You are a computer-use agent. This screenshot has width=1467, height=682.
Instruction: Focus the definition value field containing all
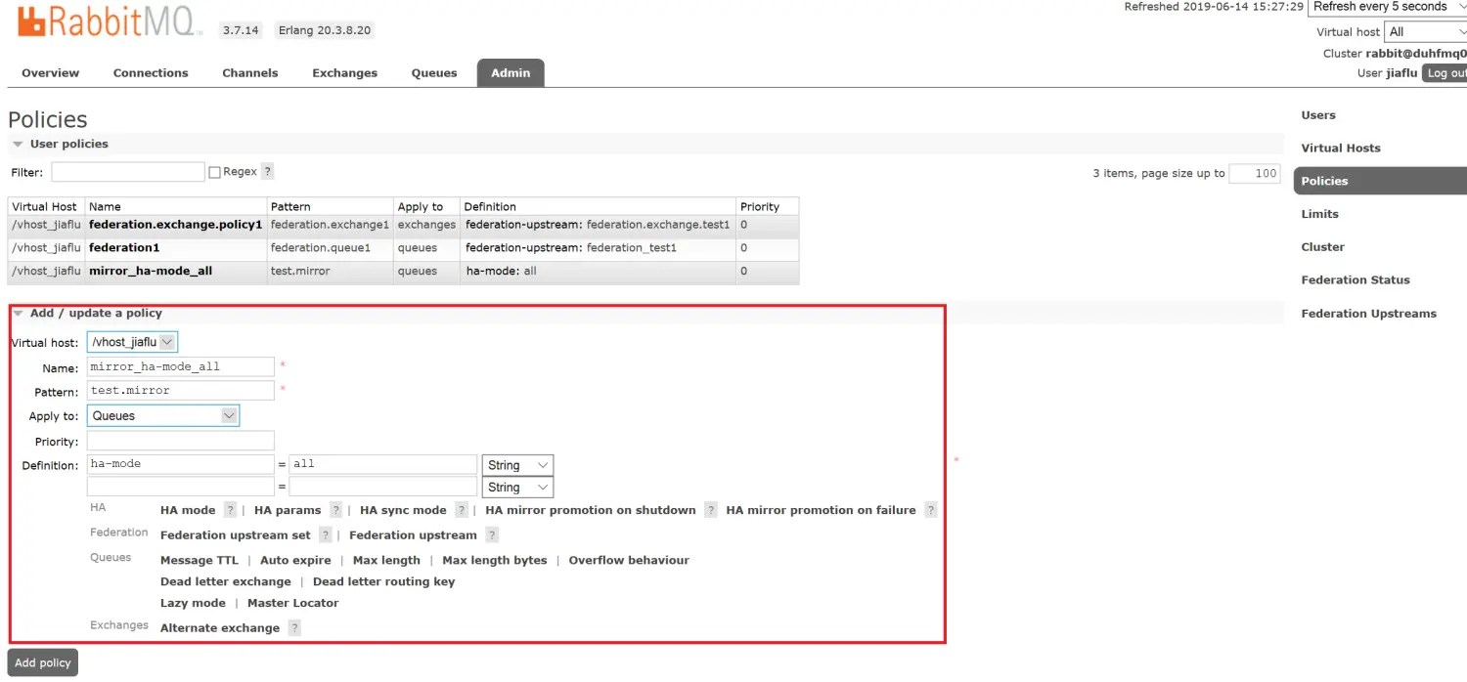coord(383,464)
